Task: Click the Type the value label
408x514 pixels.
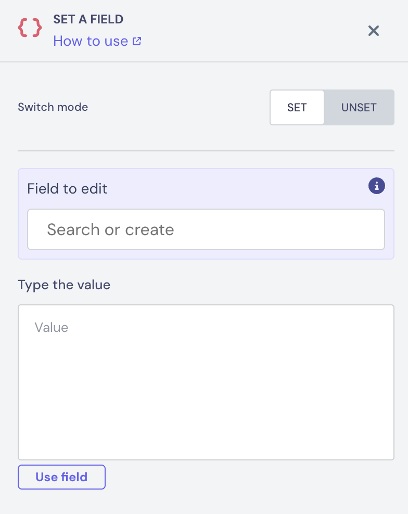Action: (64, 285)
